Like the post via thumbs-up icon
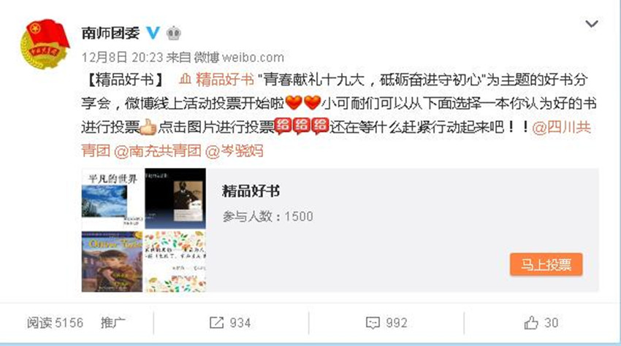This screenshot has height=346, width=621. point(531,323)
